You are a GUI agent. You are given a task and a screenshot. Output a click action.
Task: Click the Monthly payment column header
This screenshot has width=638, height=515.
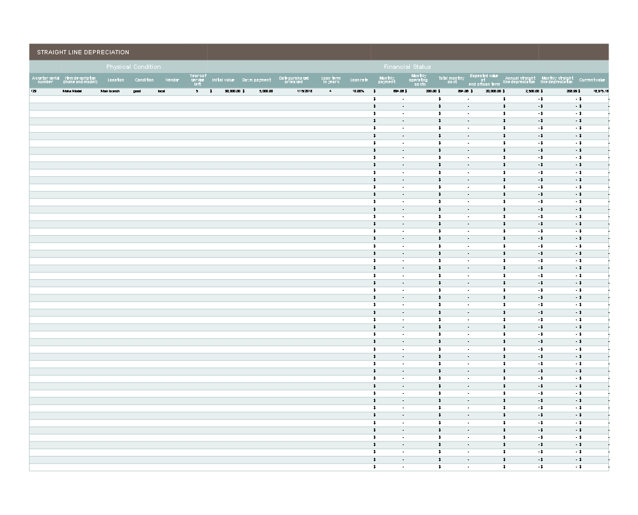coord(386,80)
